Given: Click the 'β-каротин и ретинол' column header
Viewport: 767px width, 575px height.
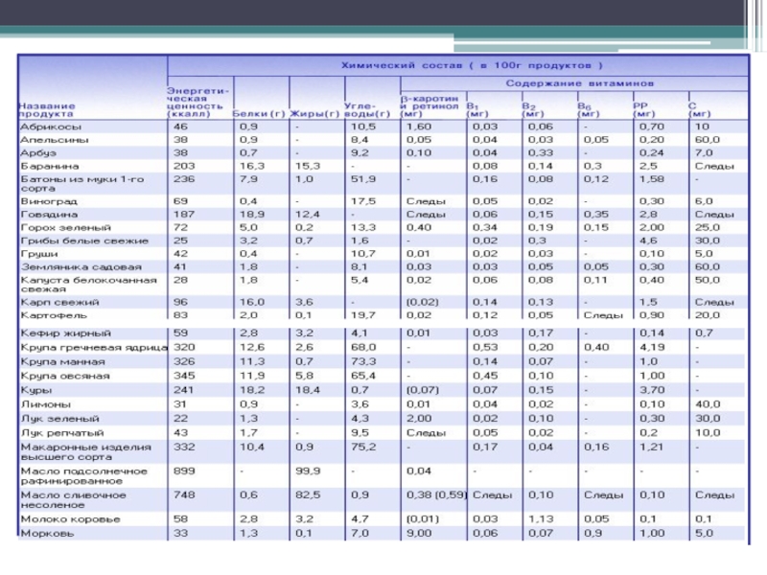Looking at the screenshot, I should pyautogui.click(x=431, y=105).
